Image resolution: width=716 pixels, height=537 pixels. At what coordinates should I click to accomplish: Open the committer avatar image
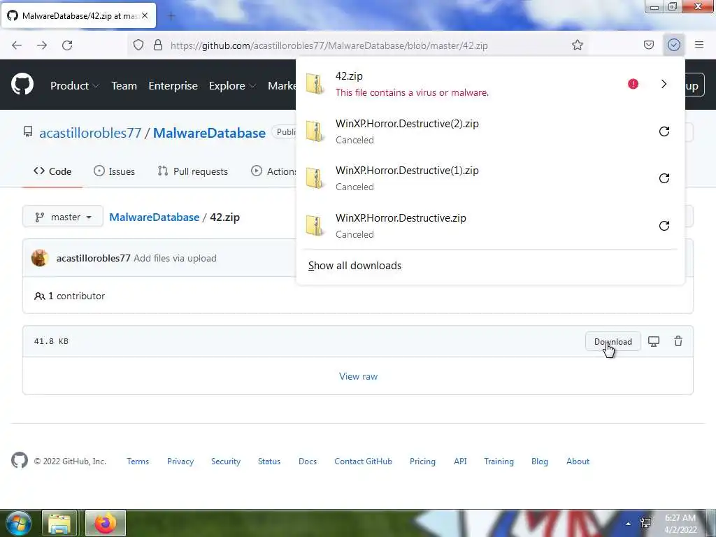point(40,258)
